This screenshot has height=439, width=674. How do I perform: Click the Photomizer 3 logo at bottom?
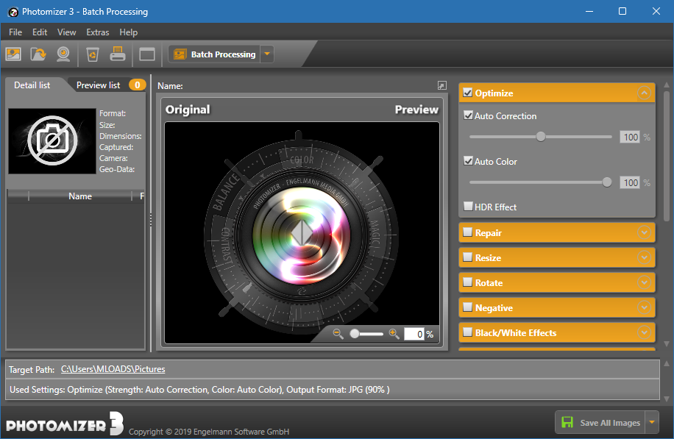(65, 424)
